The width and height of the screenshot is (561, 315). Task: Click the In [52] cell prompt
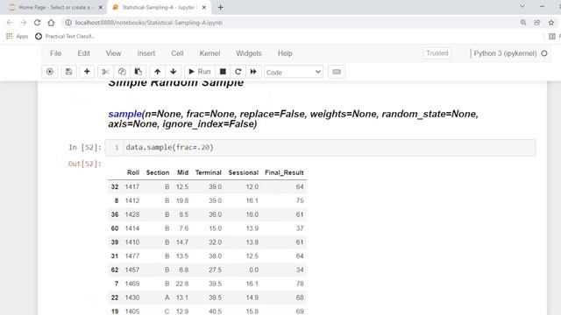point(85,147)
